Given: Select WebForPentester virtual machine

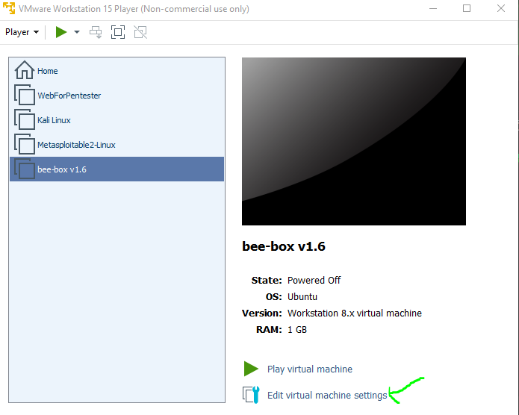Looking at the screenshot, I should [116, 96].
